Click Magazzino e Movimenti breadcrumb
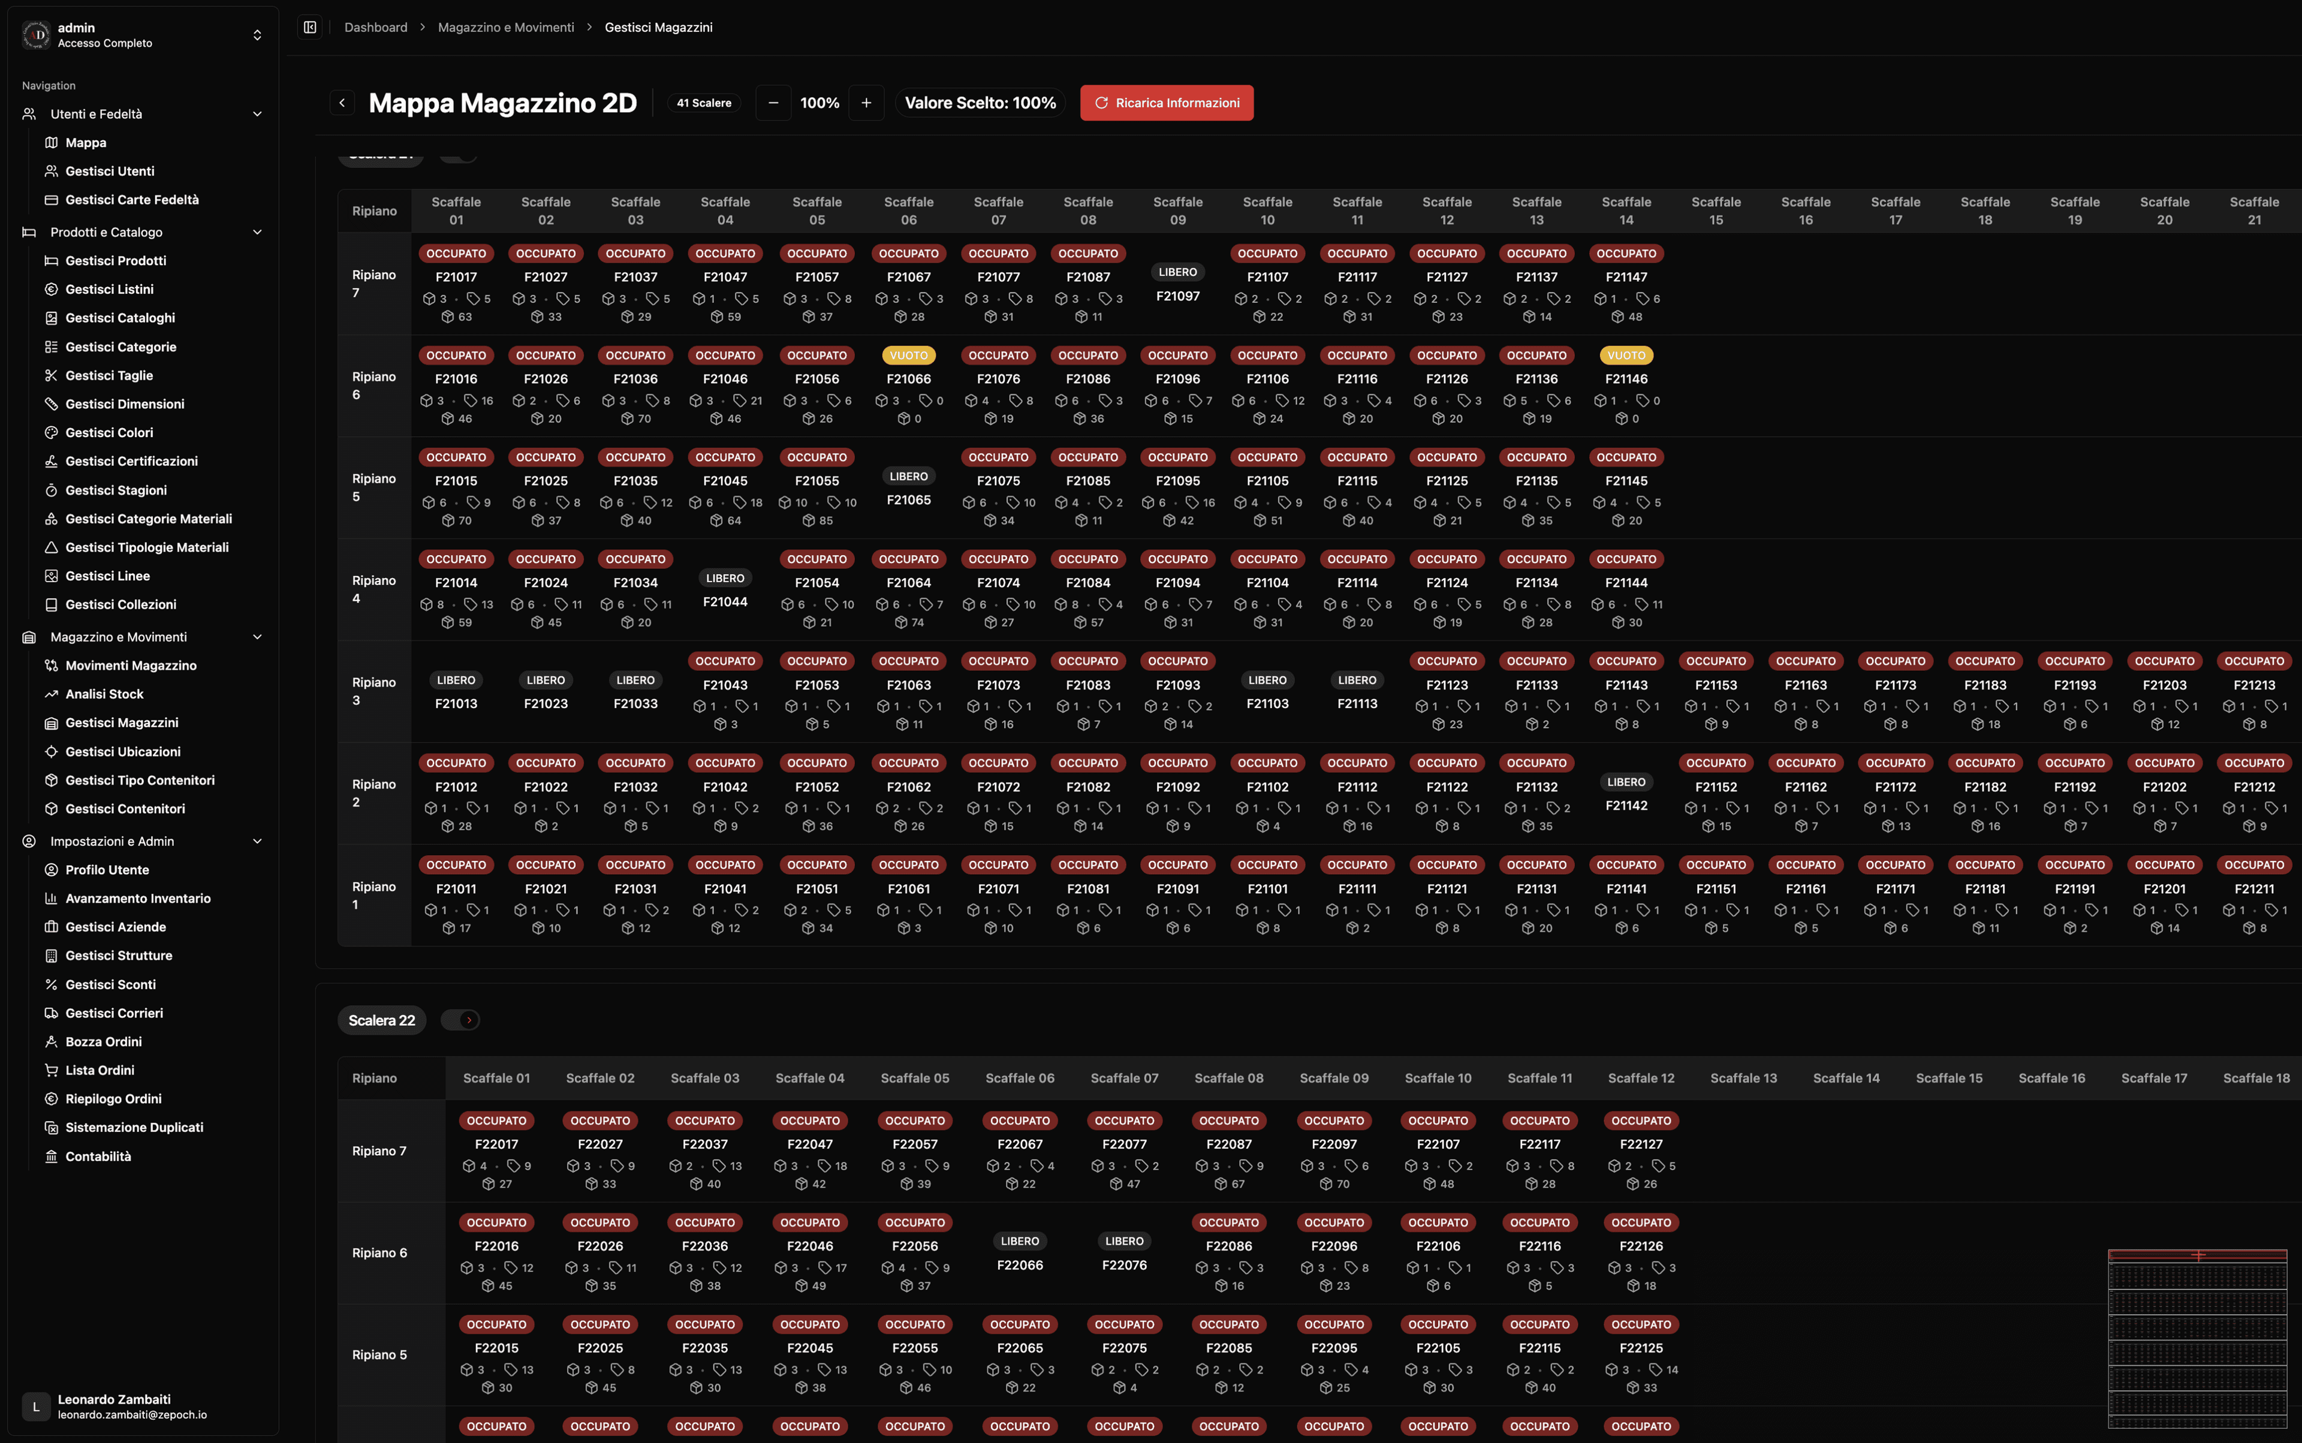Screen dimensions: 2302x1443 tap(506, 27)
